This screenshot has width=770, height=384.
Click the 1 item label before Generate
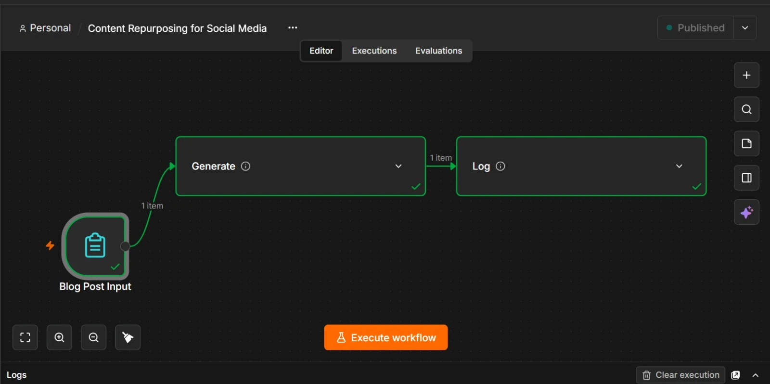tap(152, 205)
